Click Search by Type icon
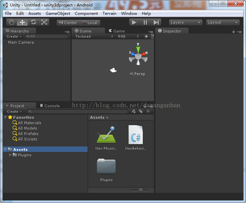 tap(134, 111)
